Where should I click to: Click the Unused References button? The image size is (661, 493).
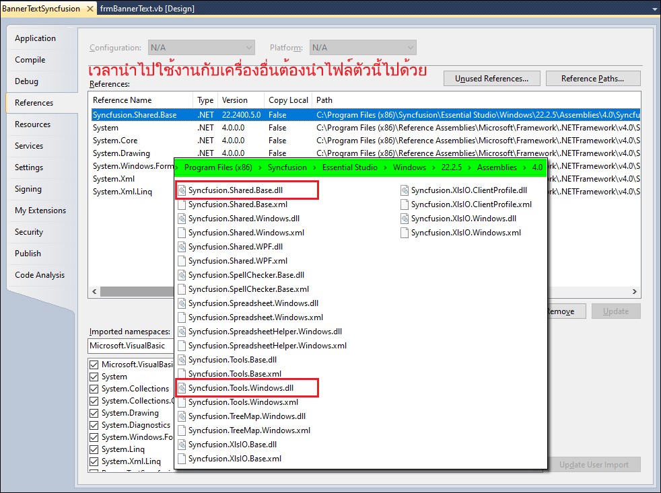click(491, 79)
